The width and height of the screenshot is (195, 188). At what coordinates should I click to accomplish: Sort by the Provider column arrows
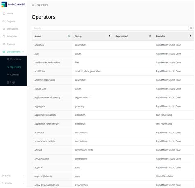190,36
